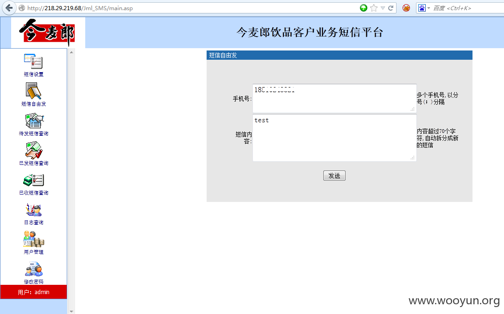Click the 手机号 field resize handle
This screenshot has height=314, width=504.
pyautogui.click(x=413, y=109)
